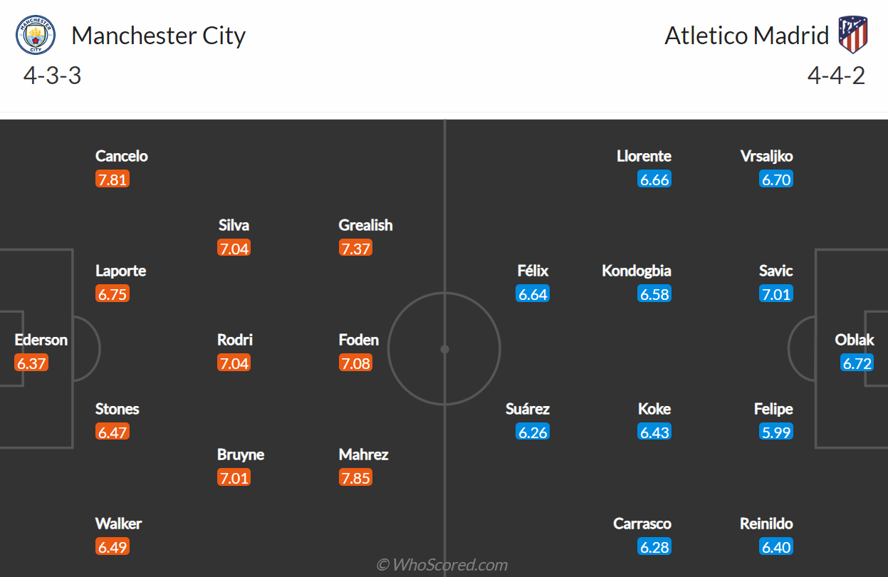This screenshot has width=888, height=577.
Task: Click player name Reinildo
Action: 766,524
